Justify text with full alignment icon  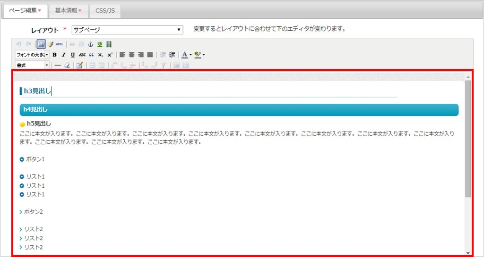tap(150, 55)
